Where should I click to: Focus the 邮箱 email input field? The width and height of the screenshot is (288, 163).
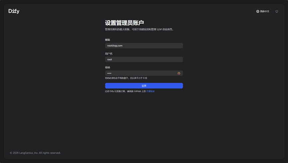click(144, 46)
